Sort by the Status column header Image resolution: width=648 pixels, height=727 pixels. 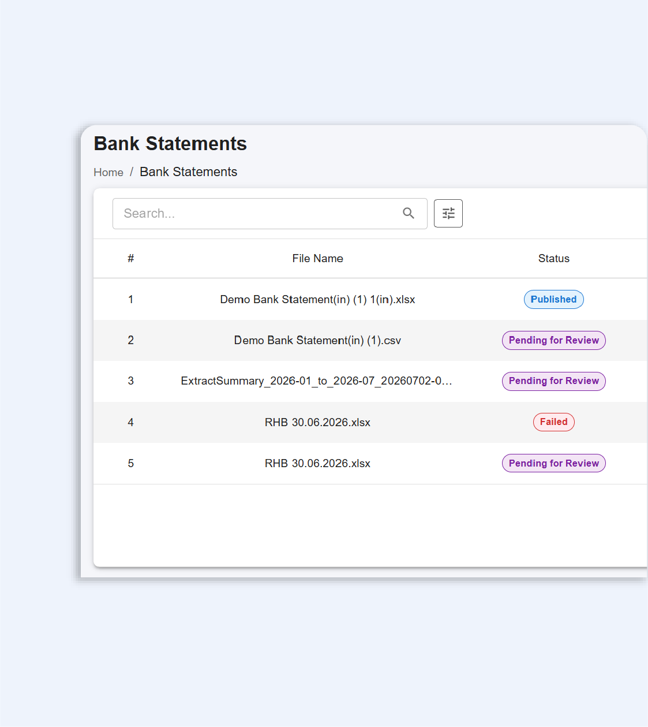coord(554,258)
